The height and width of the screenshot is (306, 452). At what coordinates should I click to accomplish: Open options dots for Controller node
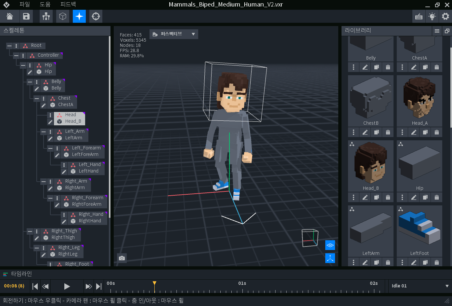(23, 56)
